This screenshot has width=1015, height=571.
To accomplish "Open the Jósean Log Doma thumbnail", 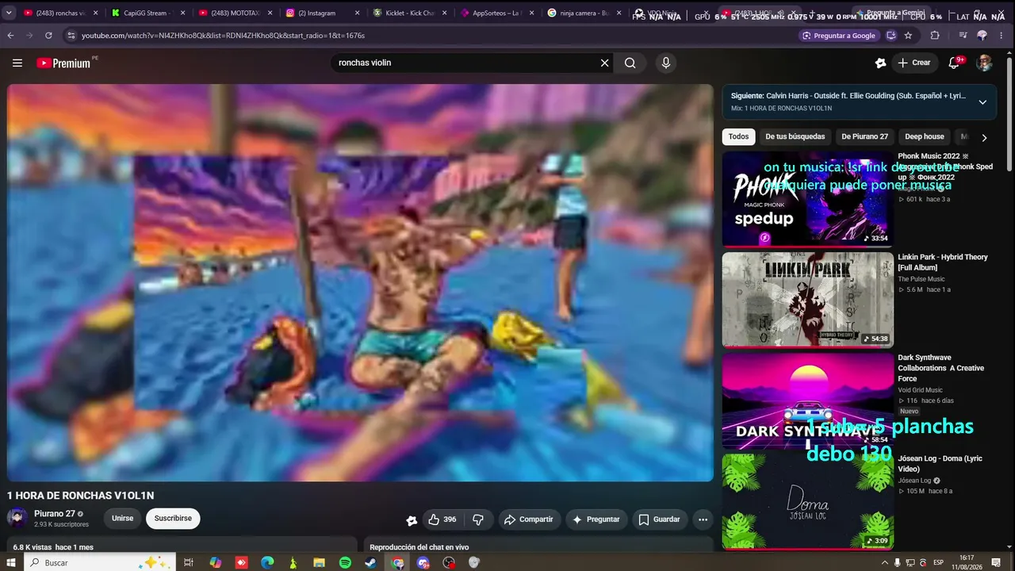I will coord(807,501).
